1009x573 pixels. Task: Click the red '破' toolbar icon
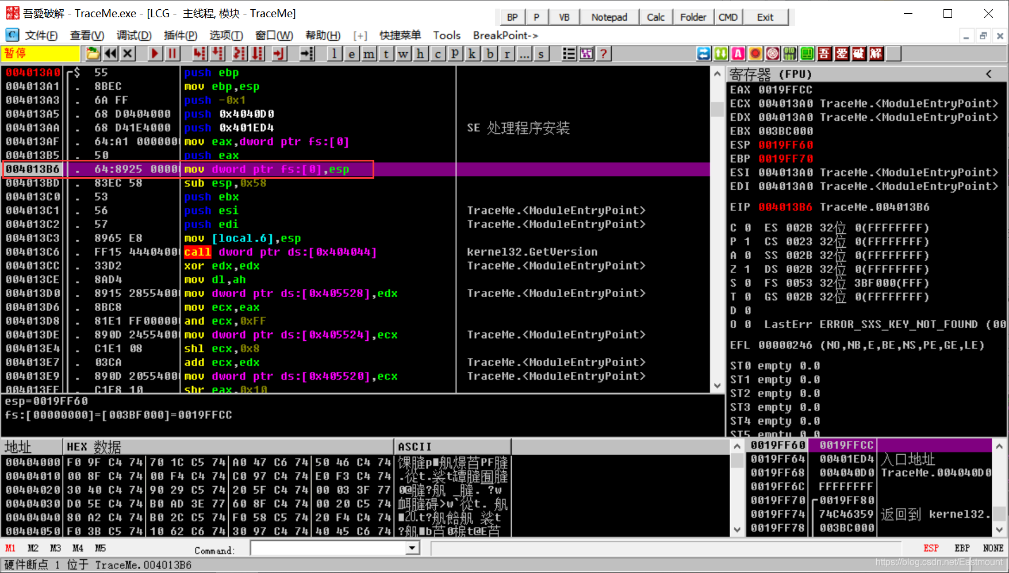coord(859,54)
